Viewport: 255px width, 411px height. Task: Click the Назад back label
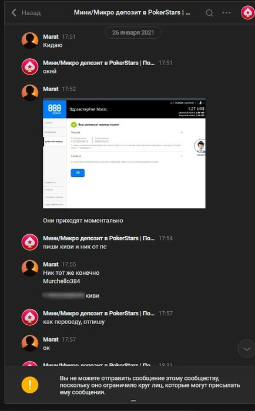[31, 12]
